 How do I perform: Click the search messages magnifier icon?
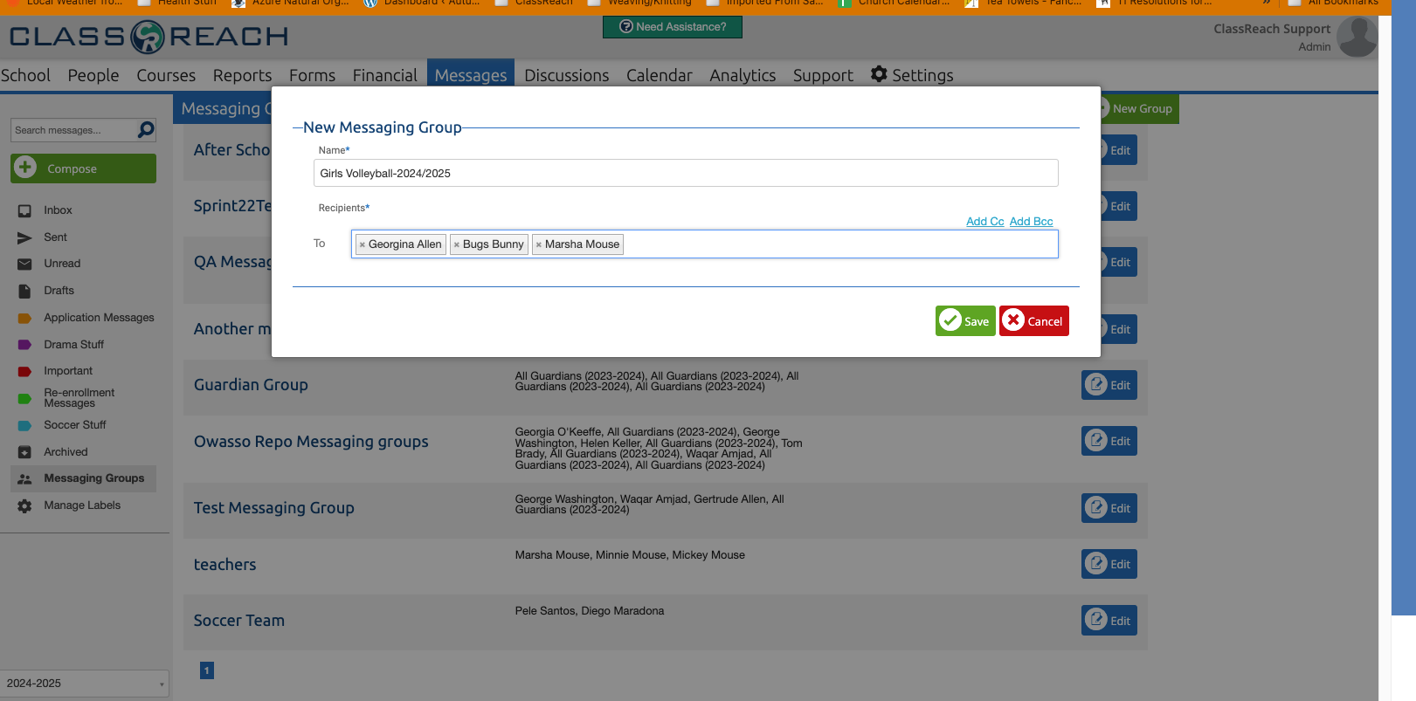point(146,130)
